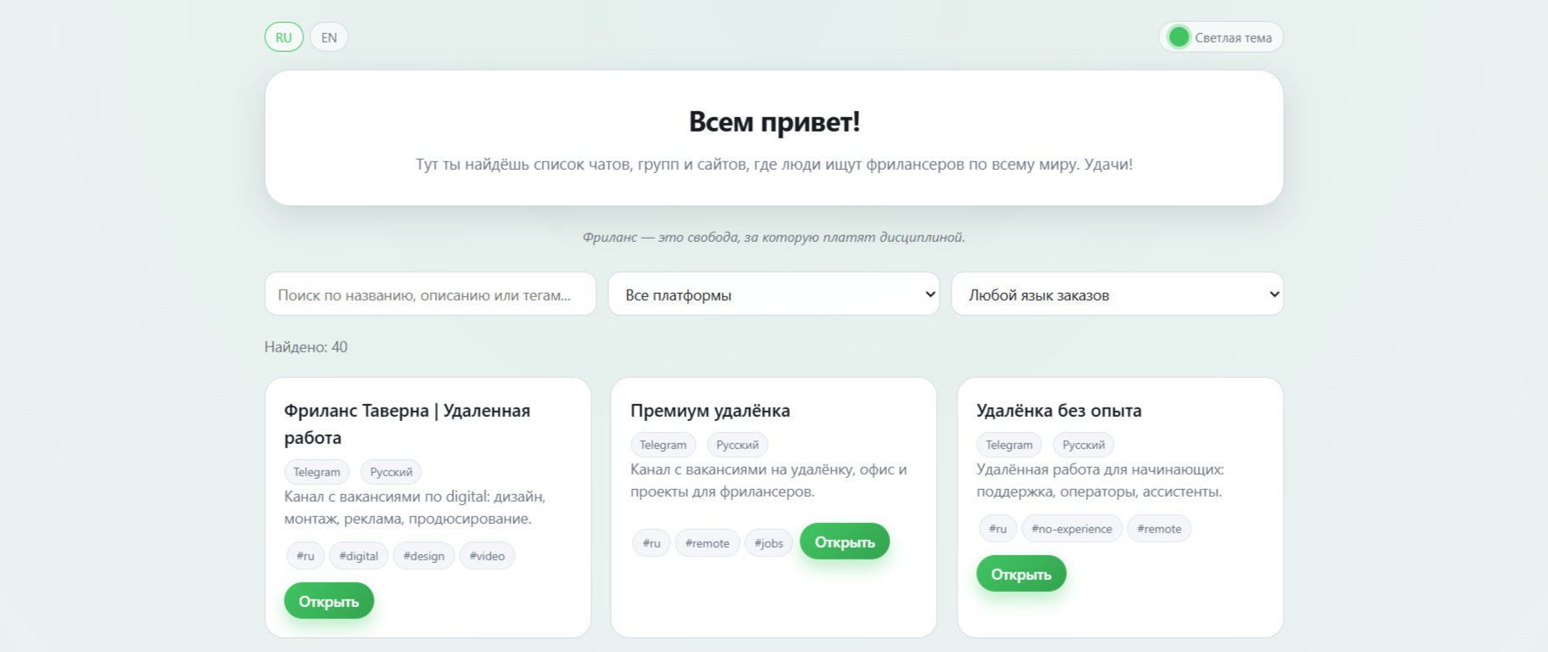1548x652 pixels.
Task: Click the Всем привет! heading
Action: (x=774, y=122)
